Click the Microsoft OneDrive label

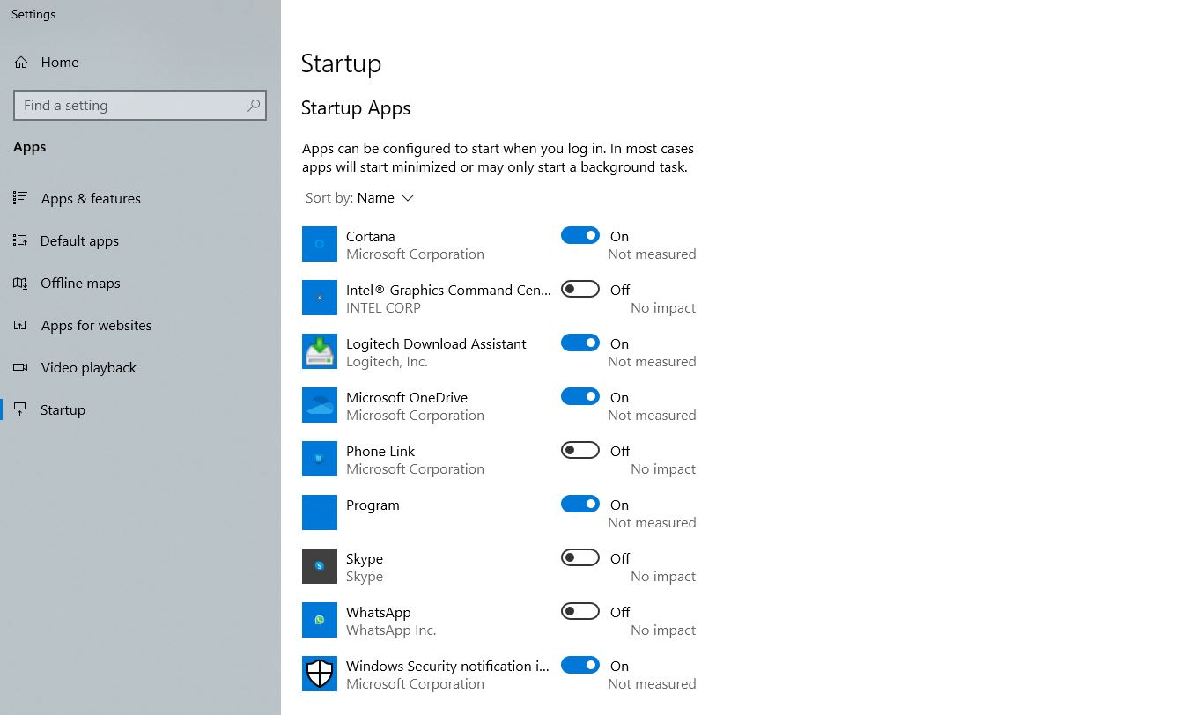407,397
